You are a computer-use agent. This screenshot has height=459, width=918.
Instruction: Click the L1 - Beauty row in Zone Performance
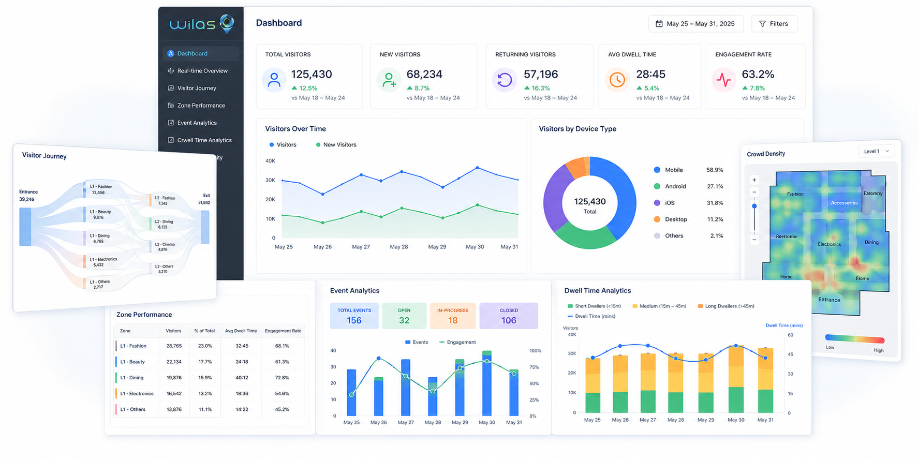point(210,362)
